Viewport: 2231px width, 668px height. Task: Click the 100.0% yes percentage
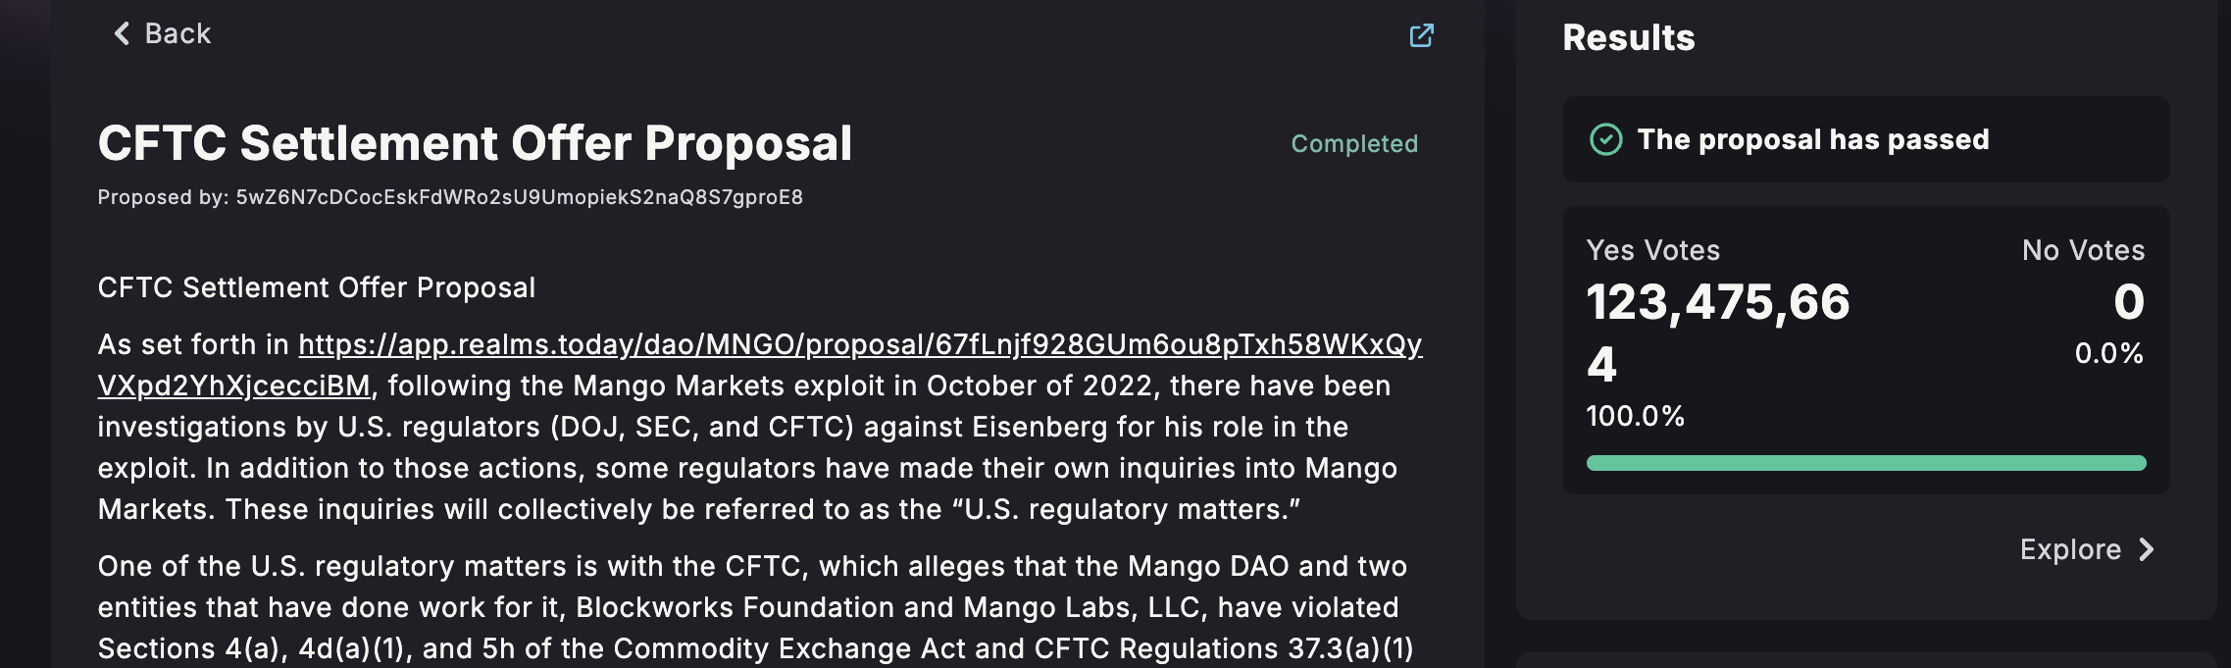click(x=1635, y=417)
